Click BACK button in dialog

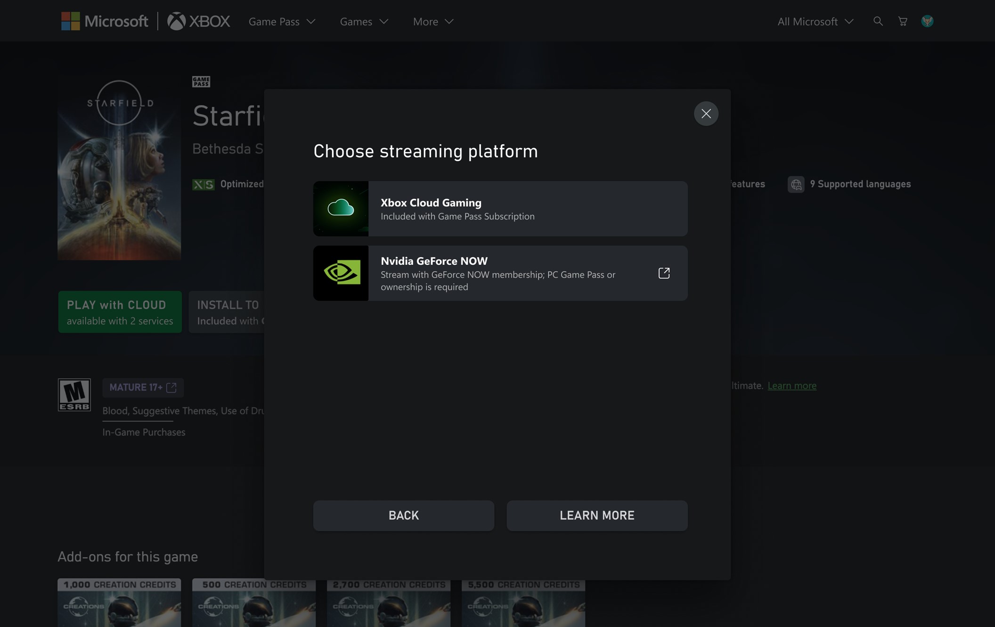pyautogui.click(x=403, y=515)
